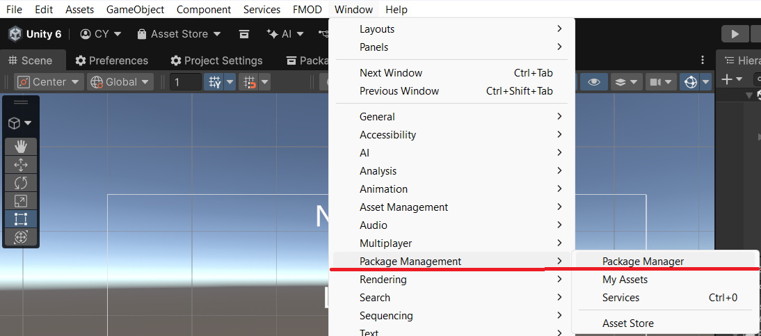Screen dimensions: 761x336
Task: Open the AI dropdown in toolbar
Action: 285,34
